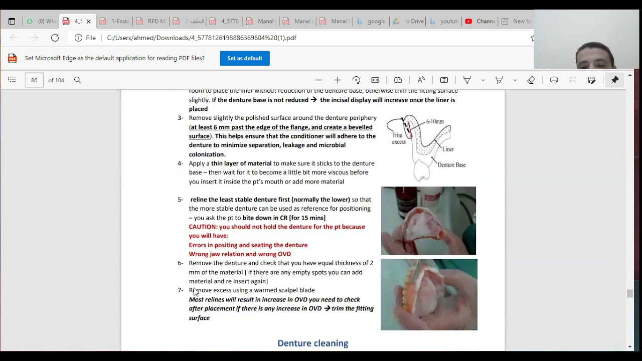Click the webcam video overlay
Image resolution: width=642 pixels, height=361 pixels.
(586, 39)
